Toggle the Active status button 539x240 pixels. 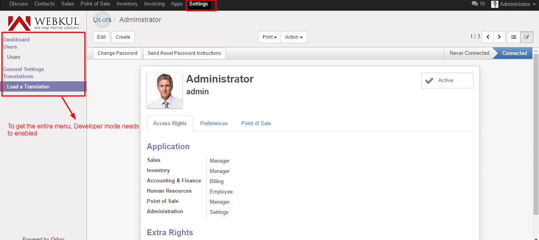coord(447,81)
